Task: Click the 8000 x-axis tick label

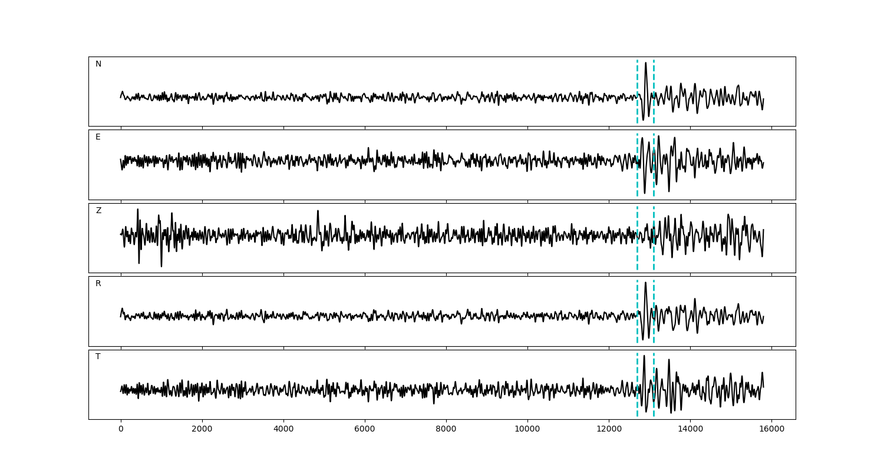Action: point(446,429)
